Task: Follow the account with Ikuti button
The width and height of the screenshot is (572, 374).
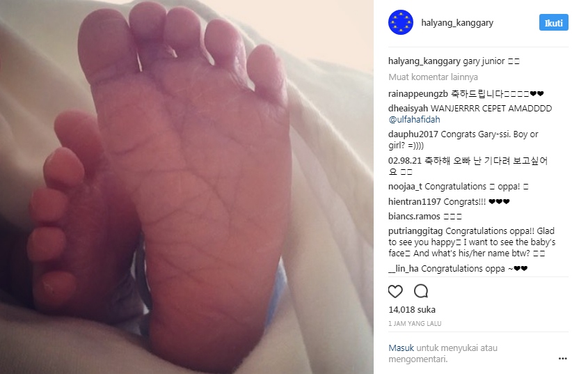Action: point(553,23)
